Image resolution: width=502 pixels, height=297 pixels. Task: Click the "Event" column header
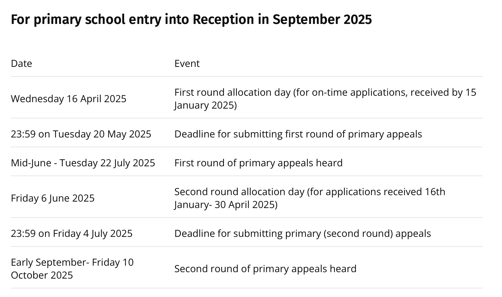(x=187, y=64)
